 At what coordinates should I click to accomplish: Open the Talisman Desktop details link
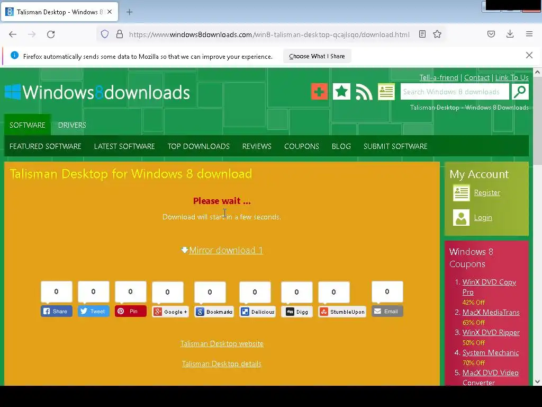[x=222, y=364]
